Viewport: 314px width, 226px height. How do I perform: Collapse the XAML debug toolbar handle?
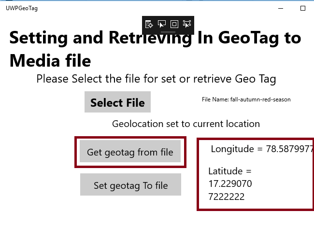tap(168, 31)
